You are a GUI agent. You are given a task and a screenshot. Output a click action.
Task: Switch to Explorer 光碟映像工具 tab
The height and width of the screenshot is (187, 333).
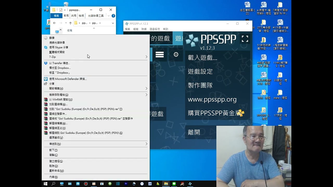point(96,16)
